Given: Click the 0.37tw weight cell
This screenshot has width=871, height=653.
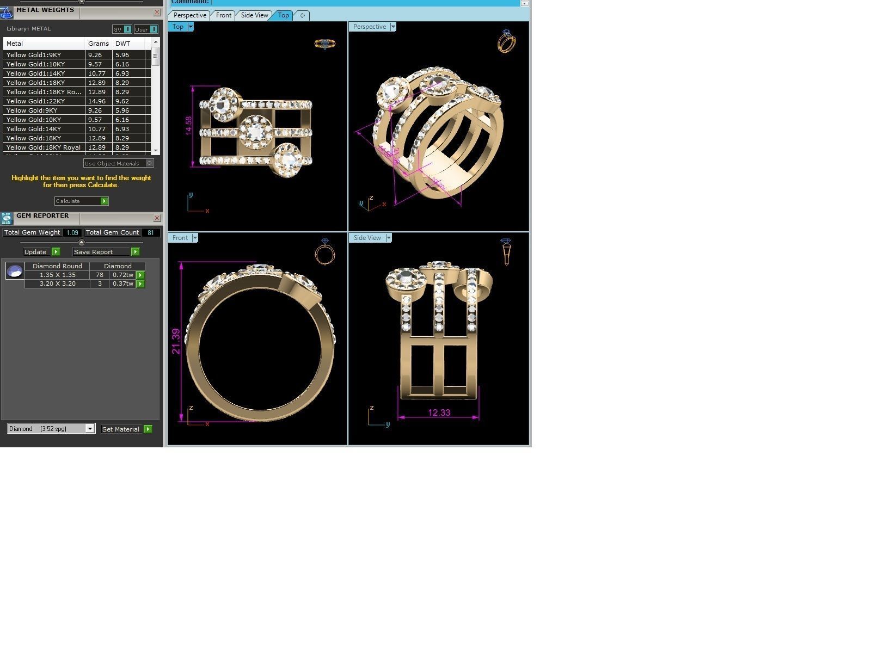Looking at the screenshot, I should (x=123, y=284).
